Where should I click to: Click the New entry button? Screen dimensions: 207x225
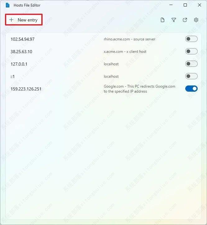click(x=24, y=20)
